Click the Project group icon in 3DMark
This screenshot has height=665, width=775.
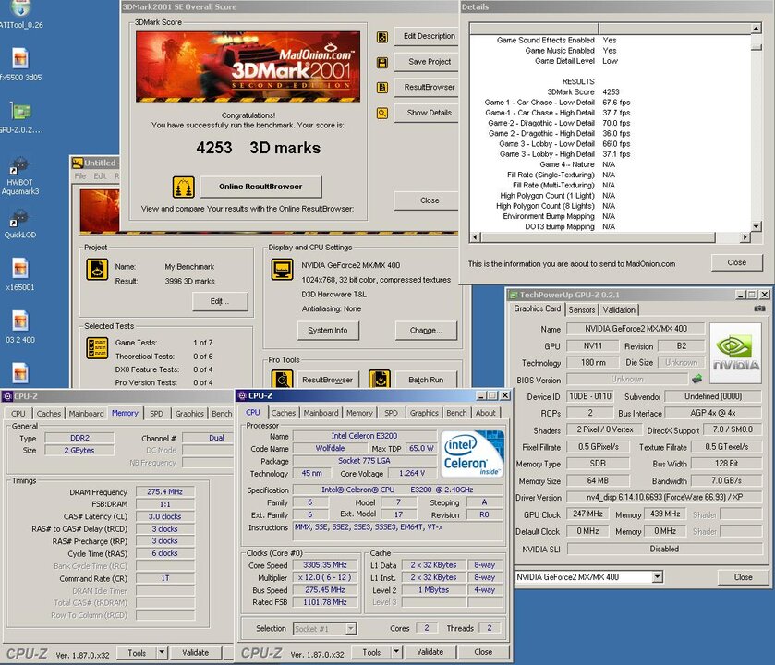97,270
